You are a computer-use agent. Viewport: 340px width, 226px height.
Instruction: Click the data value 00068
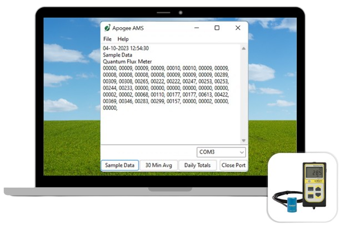click(142, 95)
